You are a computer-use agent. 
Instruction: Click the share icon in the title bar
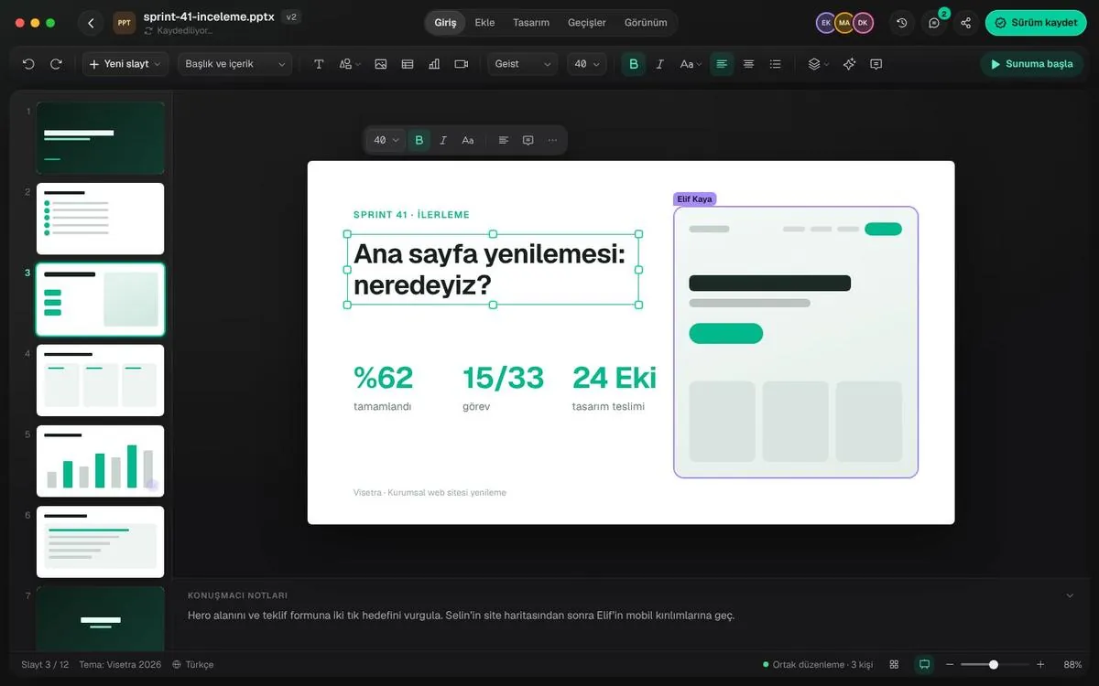click(966, 23)
